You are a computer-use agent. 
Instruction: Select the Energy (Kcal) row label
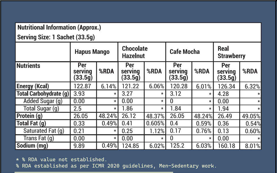(33, 86)
